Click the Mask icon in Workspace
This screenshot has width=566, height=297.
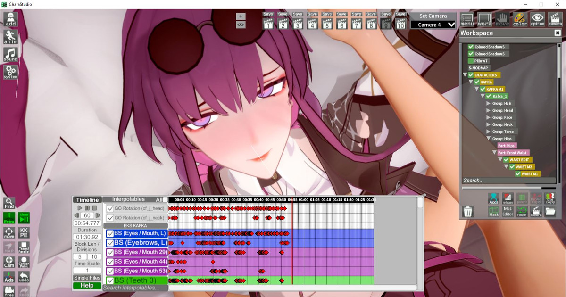[x=494, y=212]
